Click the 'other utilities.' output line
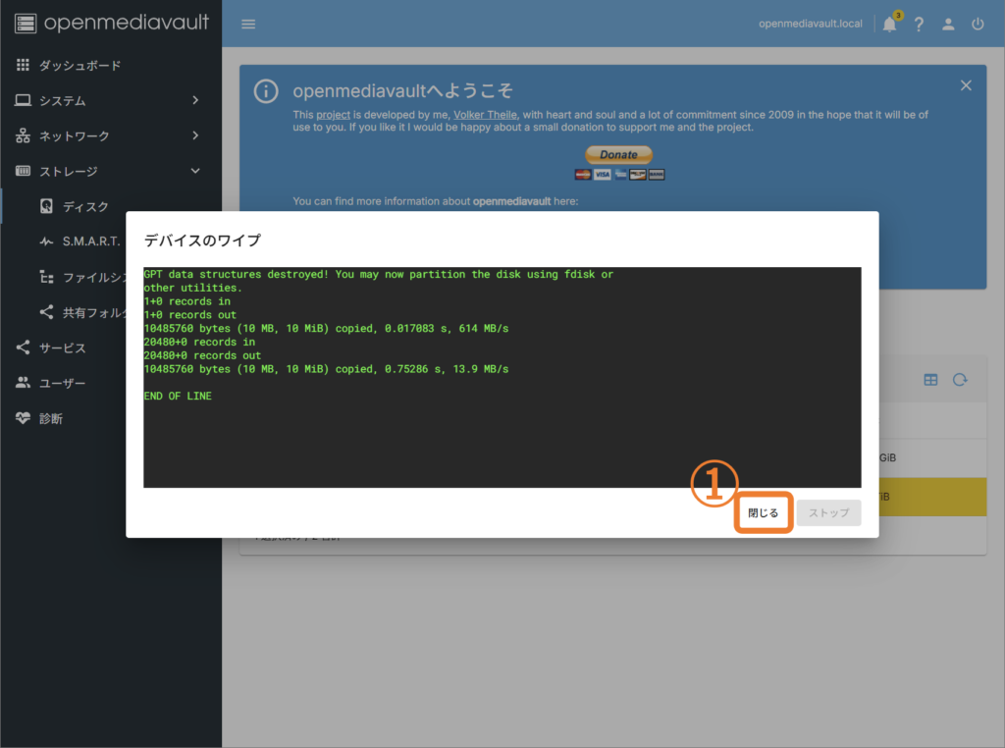Viewport: 1005px width, 748px height. [x=193, y=288]
